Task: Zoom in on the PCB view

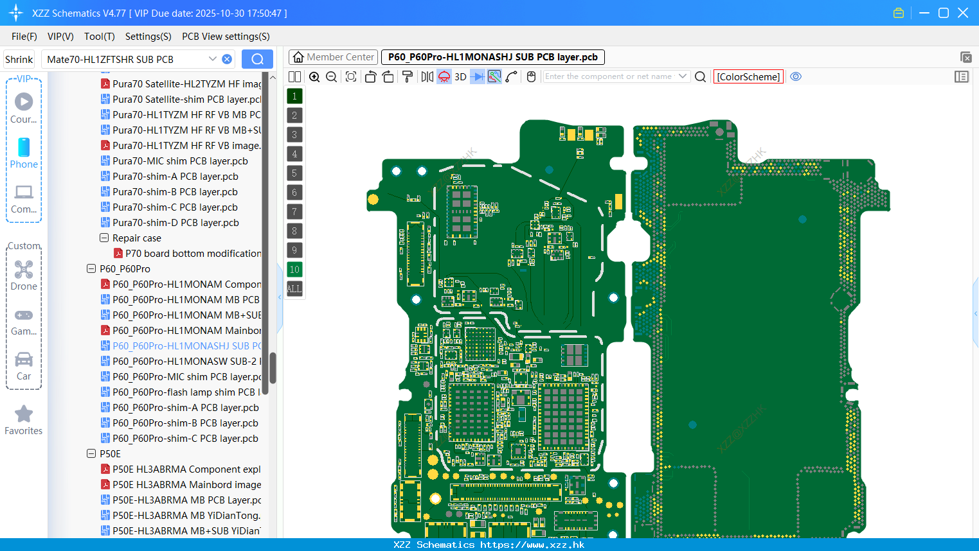Action: point(314,76)
